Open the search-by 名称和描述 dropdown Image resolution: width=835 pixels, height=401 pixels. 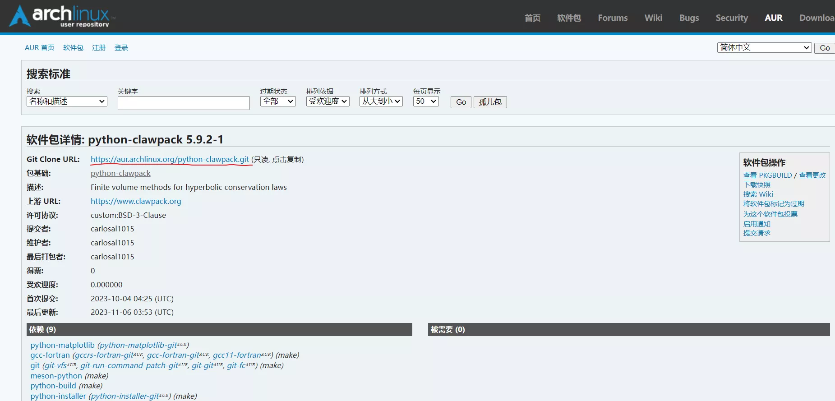(x=67, y=101)
